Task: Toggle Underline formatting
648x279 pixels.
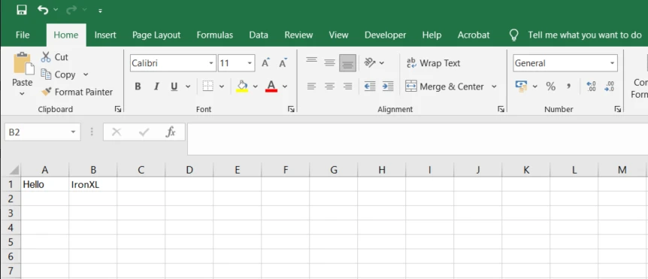Action: click(x=174, y=86)
